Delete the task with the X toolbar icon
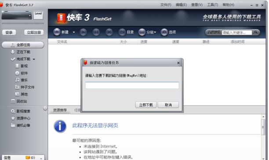 [109, 32]
